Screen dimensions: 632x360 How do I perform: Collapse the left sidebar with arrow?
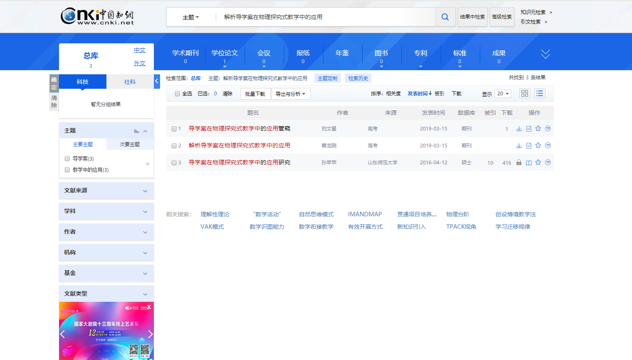point(157,81)
